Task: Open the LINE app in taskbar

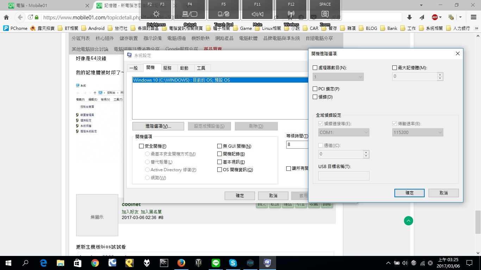Action: (215, 263)
